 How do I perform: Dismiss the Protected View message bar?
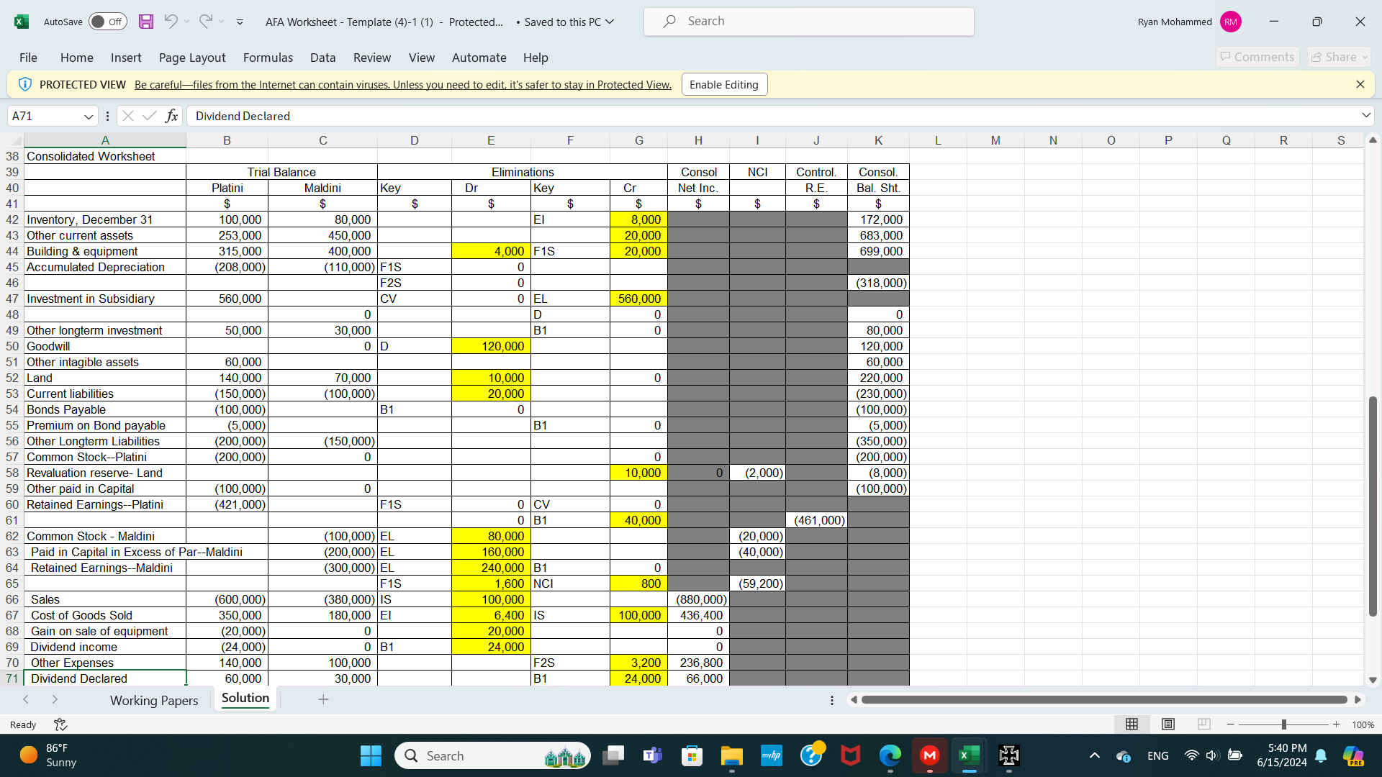(x=1360, y=85)
